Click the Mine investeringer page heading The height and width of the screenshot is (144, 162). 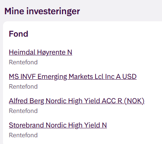click(42, 11)
